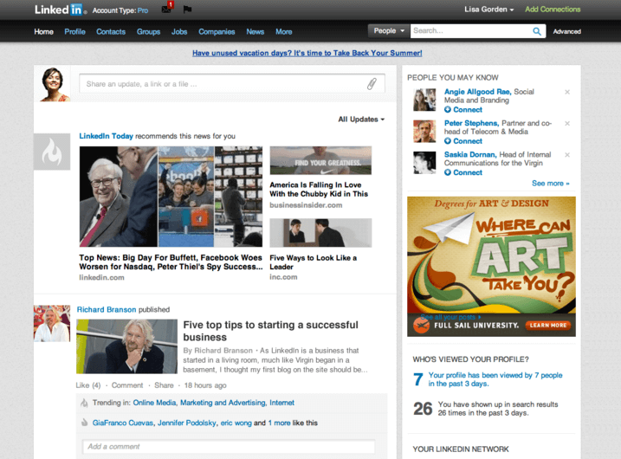The image size is (621, 459).
Task: Open the Profile menu
Action: [x=74, y=32]
